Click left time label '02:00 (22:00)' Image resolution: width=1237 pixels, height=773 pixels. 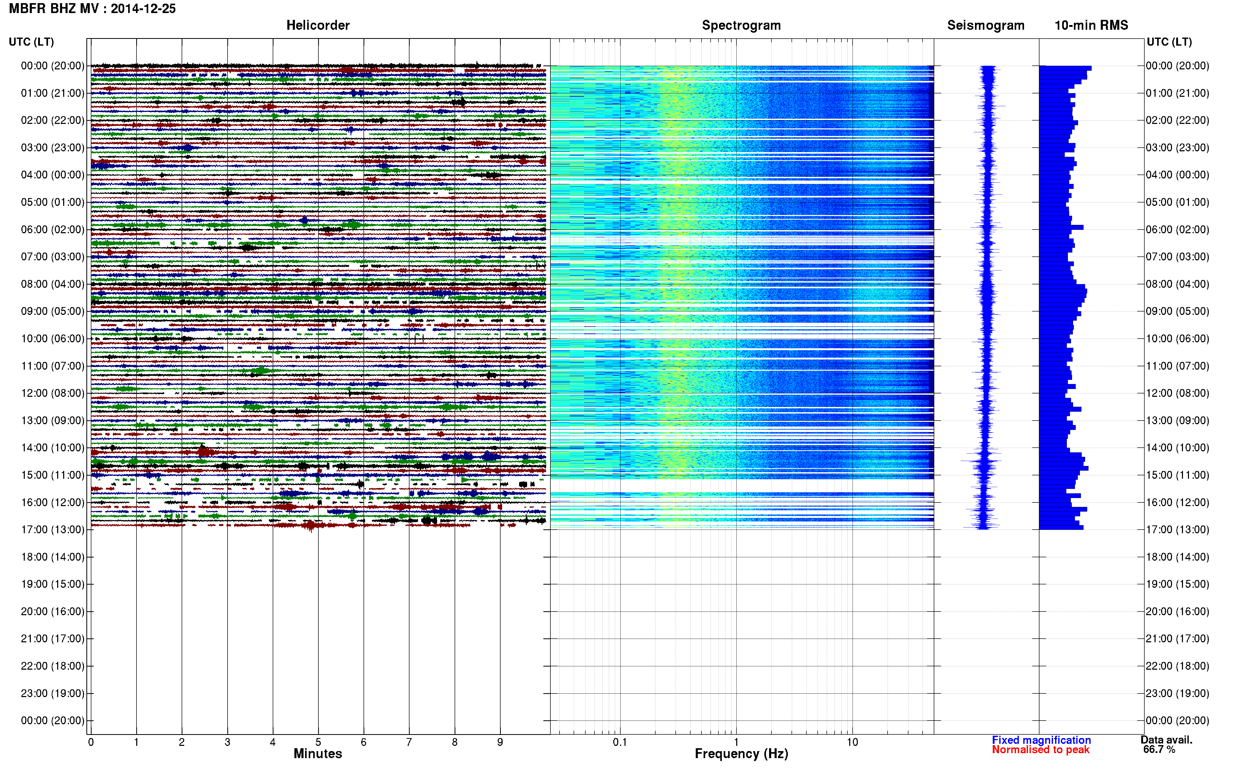pyautogui.click(x=53, y=120)
